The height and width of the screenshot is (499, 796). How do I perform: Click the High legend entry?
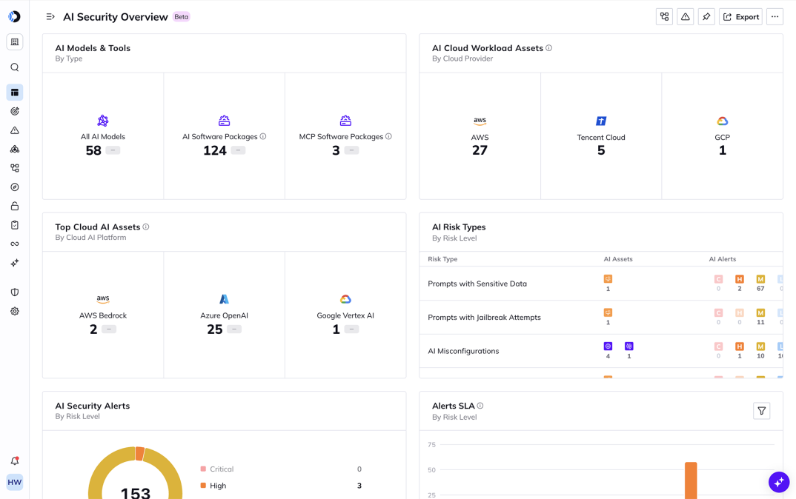[213, 486]
